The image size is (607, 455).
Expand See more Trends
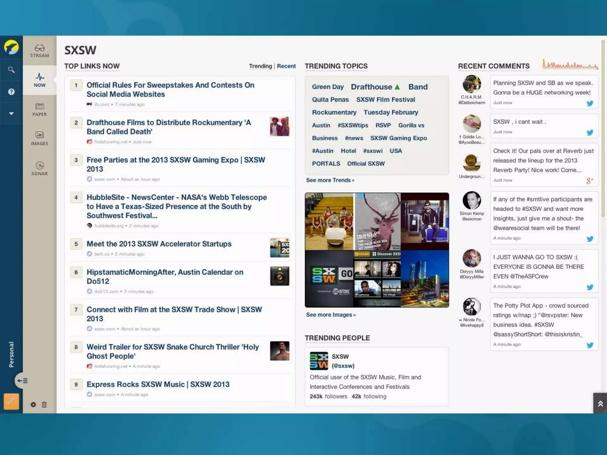(330, 180)
